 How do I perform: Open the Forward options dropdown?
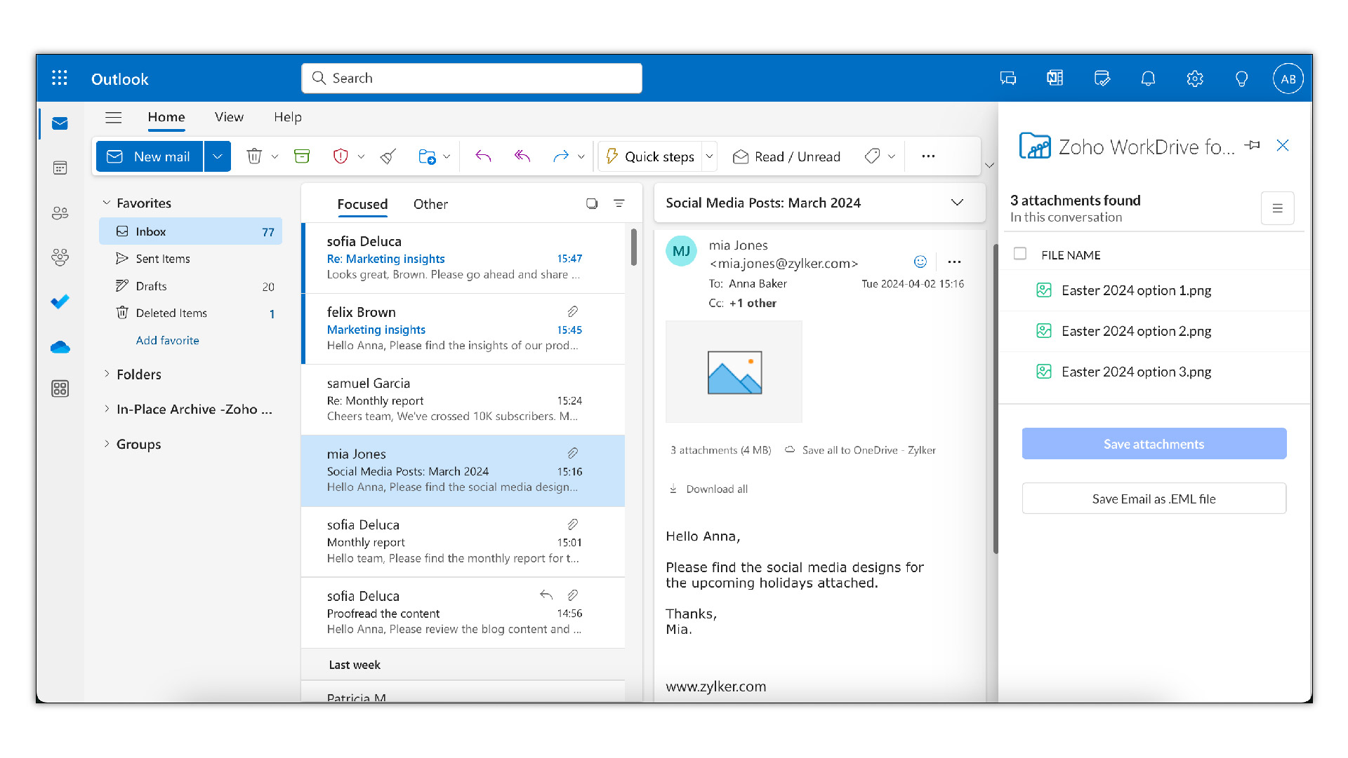pyautogui.click(x=581, y=156)
